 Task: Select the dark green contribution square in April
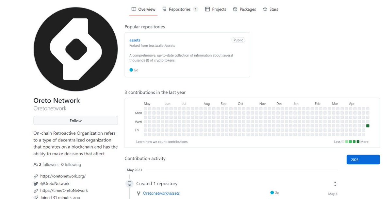point(368,126)
